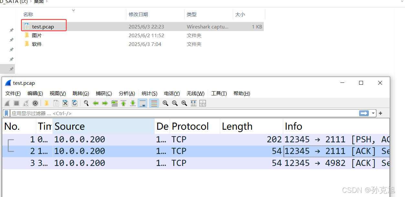
Task: Open capture options gear icon
Action: [35, 103]
